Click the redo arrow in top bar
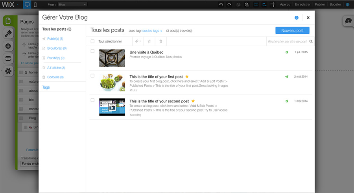The image size is (354, 193). click(x=229, y=4)
